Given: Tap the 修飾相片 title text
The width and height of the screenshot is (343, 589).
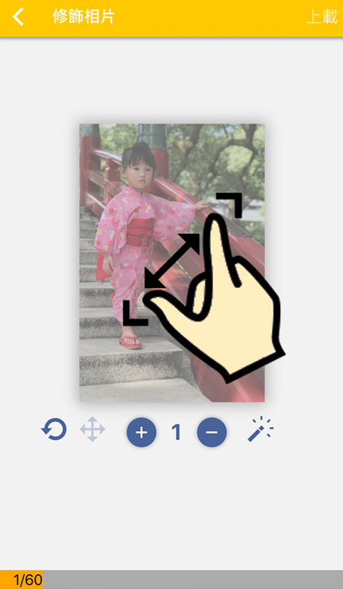Looking at the screenshot, I should tap(83, 16).
